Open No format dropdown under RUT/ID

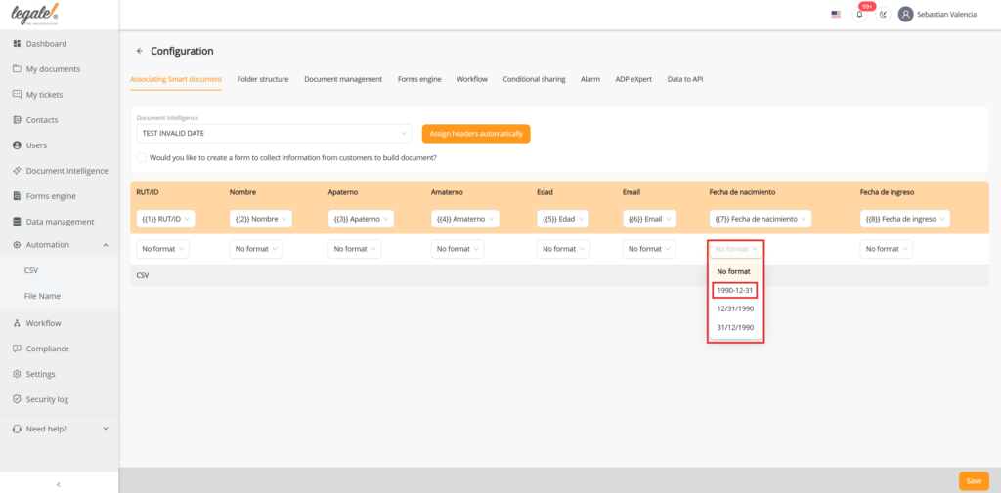(x=163, y=249)
